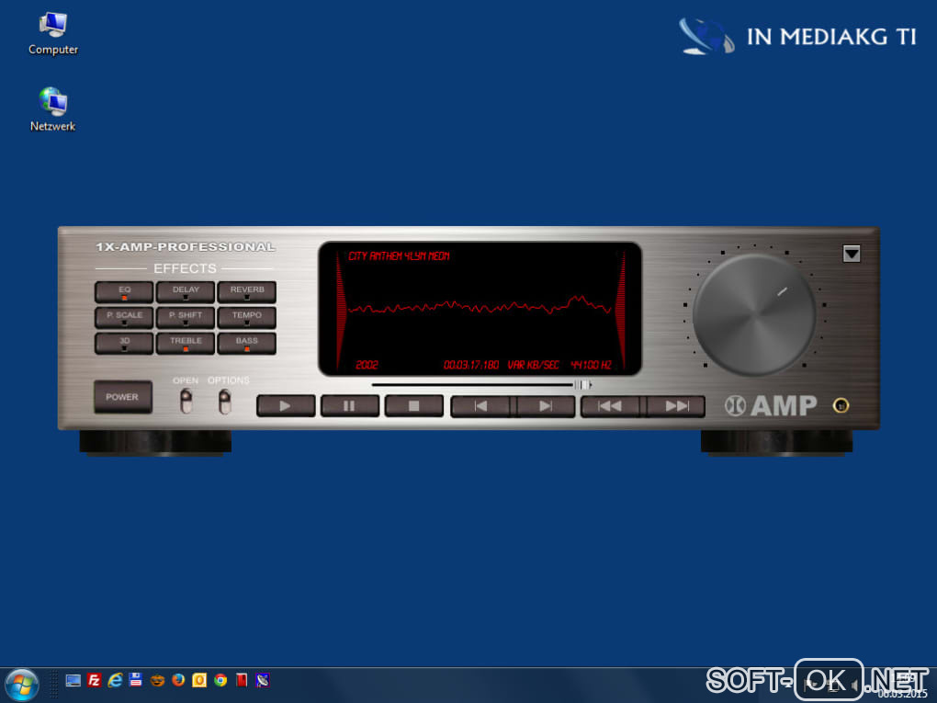Click the POWER button on the amp
The width and height of the screenshot is (937, 703).
point(122,397)
